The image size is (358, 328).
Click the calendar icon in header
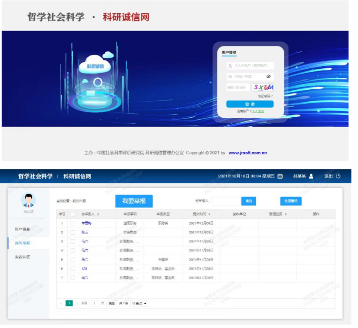coord(280,176)
